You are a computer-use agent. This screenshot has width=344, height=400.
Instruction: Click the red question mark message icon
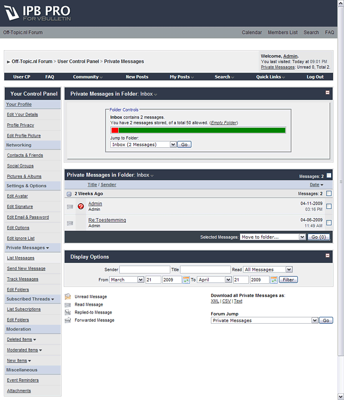[x=81, y=206]
